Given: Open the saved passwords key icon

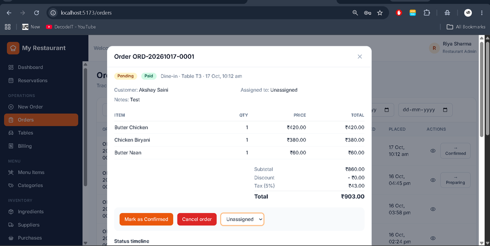Looking at the screenshot, I should coord(367,13).
